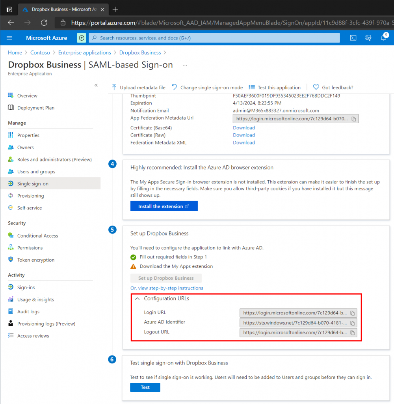Copy the Logout URL value
The height and width of the screenshot is (404, 394).
tap(353, 333)
